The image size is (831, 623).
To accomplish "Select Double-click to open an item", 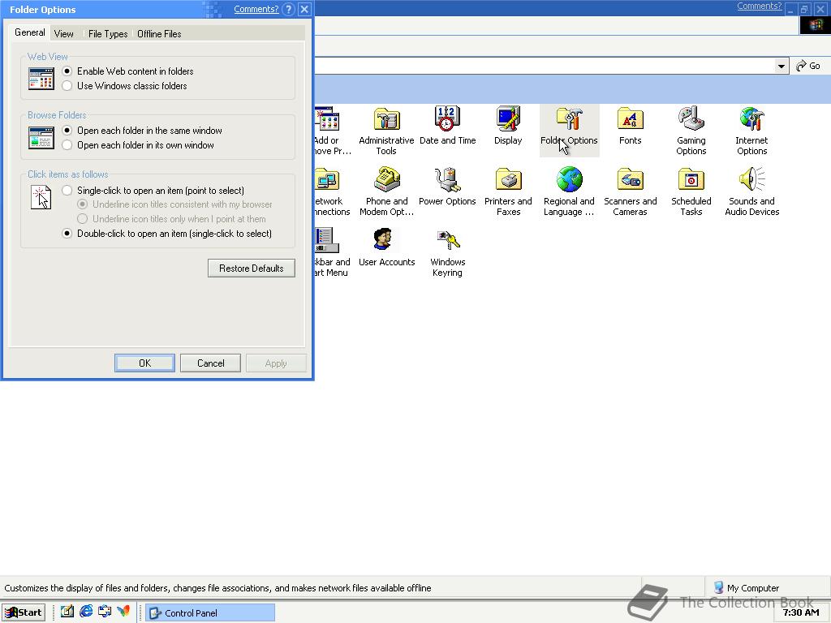I will (67, 234).
